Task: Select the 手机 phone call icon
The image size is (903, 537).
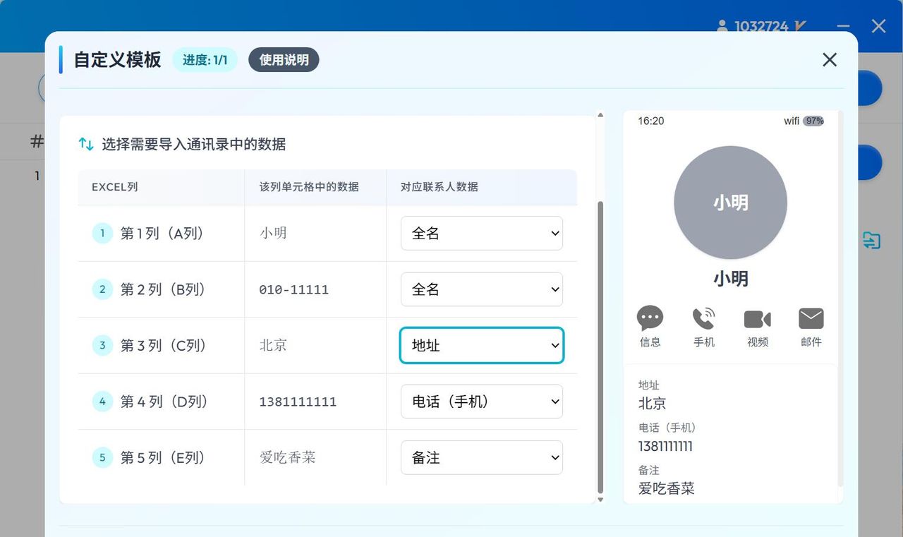Action: coord(703,319)
